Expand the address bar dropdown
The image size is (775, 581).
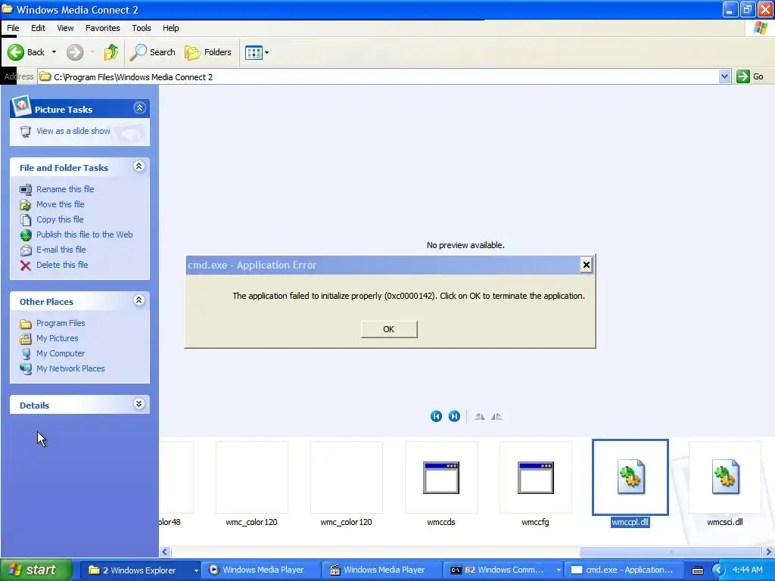click(x=724, y=76)
